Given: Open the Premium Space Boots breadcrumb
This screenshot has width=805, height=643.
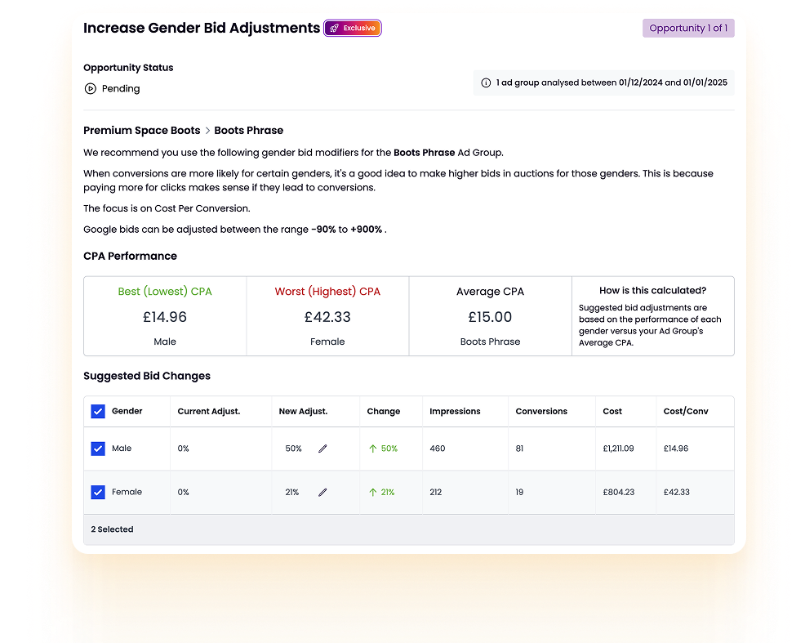Looking at the screenshot, I should click(x=142, y=131).
